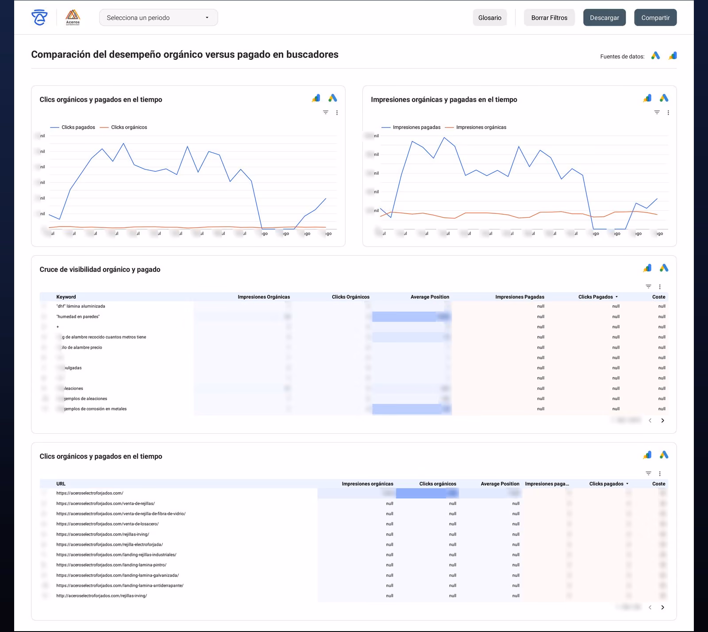Click the Borrar Filtros button

pyautogui.click(x=549, y=18)
